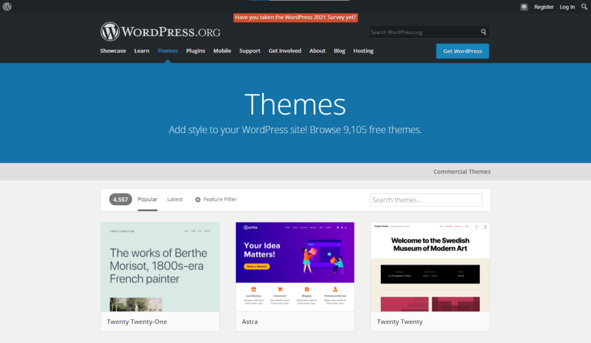Screen dimensions: 591x343
Task: Open the Hosting menu item
Action: (x=363, y=51)
